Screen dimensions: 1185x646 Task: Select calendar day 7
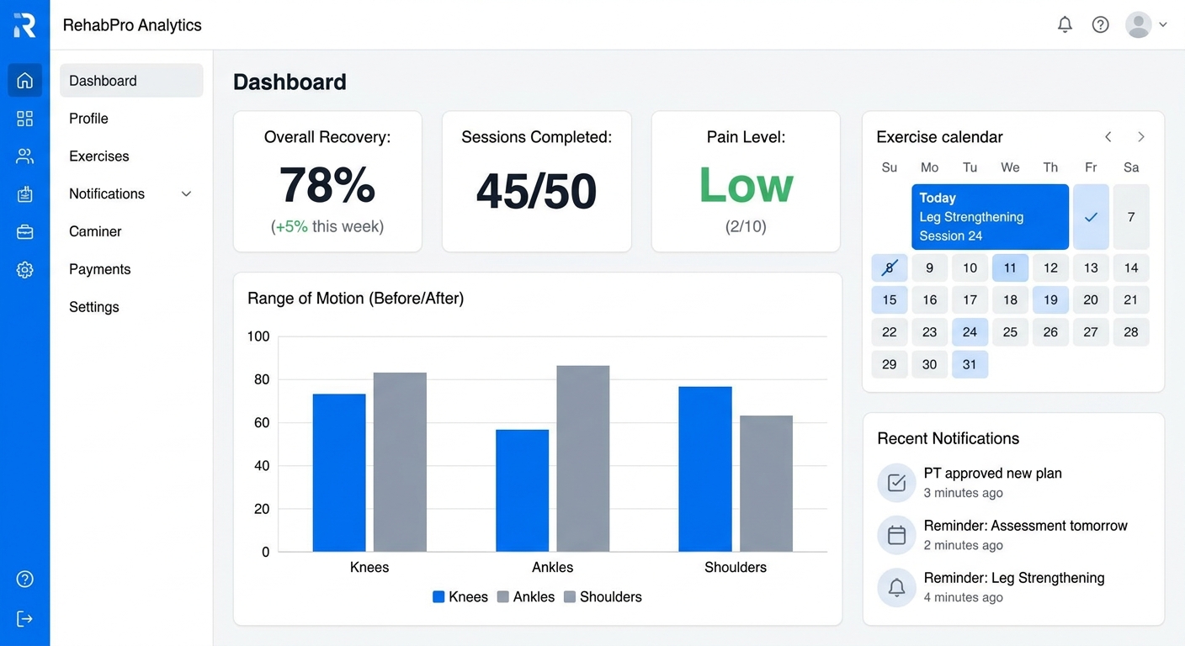pyautogui.click(x=1131, y=217)
